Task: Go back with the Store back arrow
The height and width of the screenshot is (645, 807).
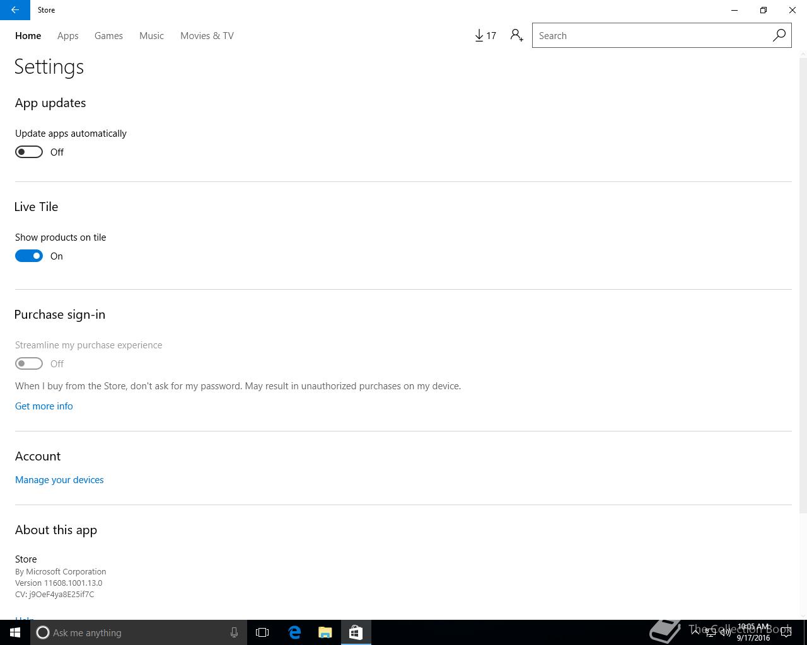Action: click(x=15, y=10)
